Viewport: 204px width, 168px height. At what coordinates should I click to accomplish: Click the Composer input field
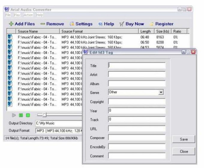(x=137, y=138)
